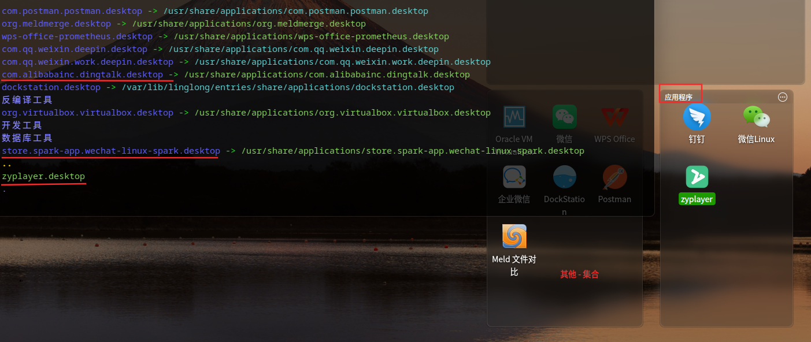Launch the Meld 文件对比 icon
This screenshot has width=811, height=342.
[x=514, y=236]
